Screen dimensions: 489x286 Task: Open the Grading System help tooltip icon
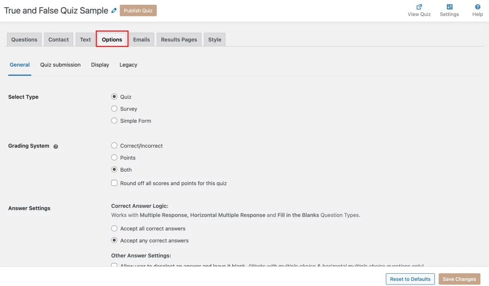click(x=55, y=146)
